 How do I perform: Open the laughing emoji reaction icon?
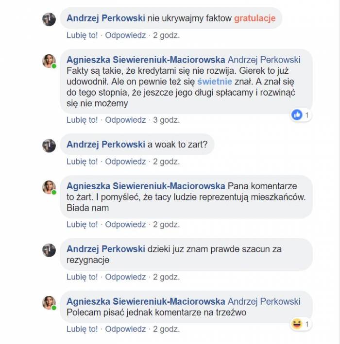(297, 324)
